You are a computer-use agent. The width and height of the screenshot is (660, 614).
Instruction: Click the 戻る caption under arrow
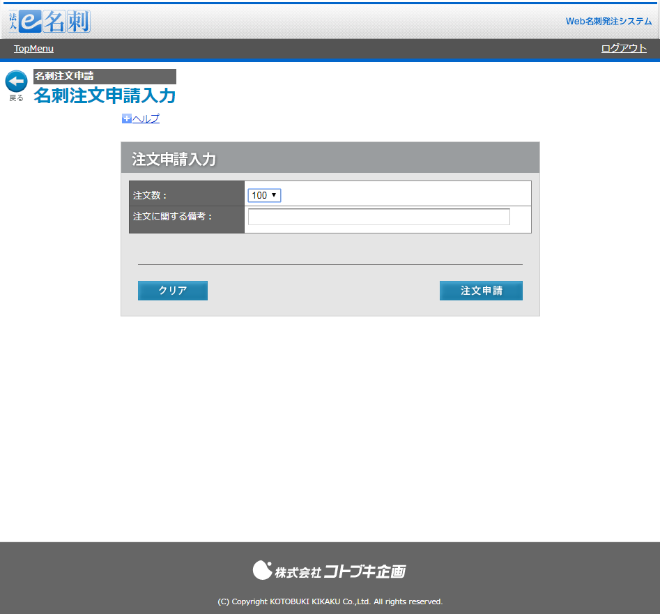coord(17,98)
